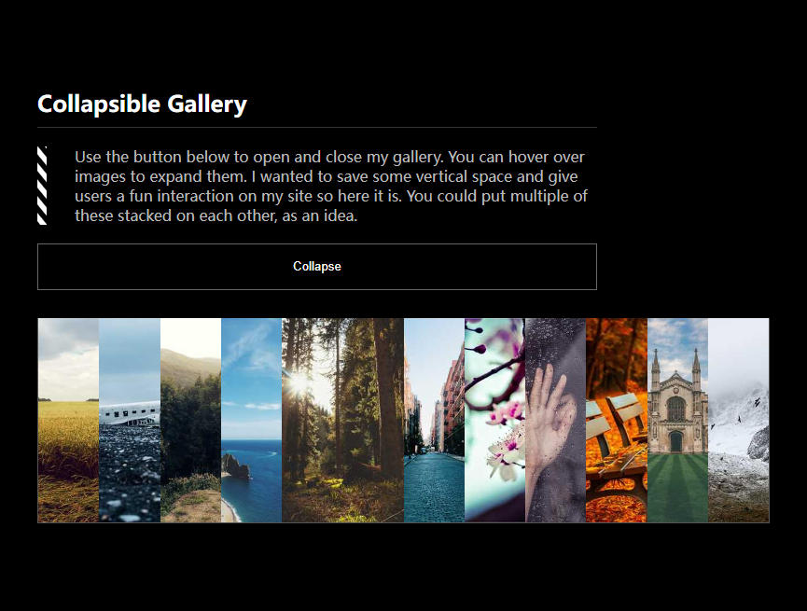Open the cobblestone city street photo
Screen dimensions: 807x611
click(x=435, y=420)
